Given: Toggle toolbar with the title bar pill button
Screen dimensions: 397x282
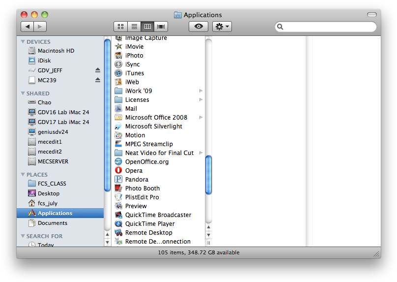Looking at the screenshot, I should (x=371, y=15).
